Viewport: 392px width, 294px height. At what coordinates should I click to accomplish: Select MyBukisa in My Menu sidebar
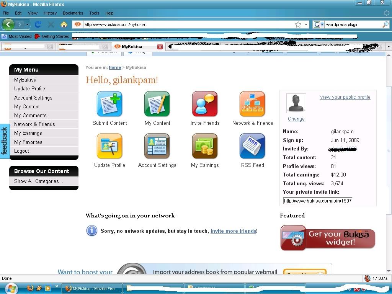point(44,80)
